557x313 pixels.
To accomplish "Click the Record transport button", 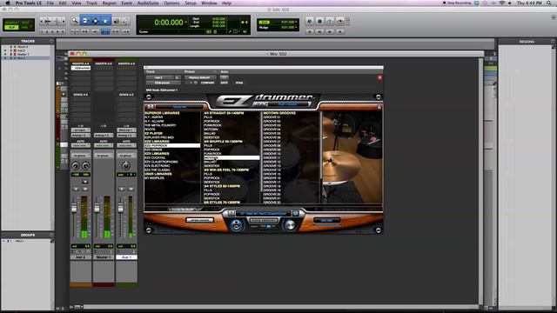I will click(x=340, y=22).
